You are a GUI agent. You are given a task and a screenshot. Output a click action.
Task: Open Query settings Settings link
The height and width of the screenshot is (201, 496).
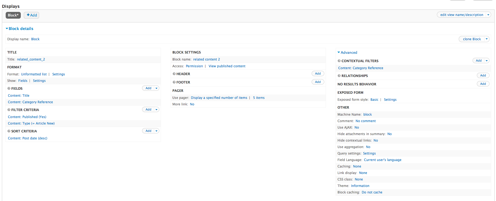[369, 153]
